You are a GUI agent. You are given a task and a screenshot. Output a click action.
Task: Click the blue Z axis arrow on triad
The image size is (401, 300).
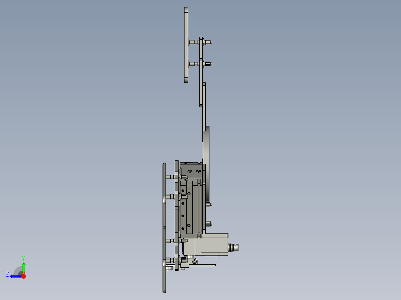[16, 277]
